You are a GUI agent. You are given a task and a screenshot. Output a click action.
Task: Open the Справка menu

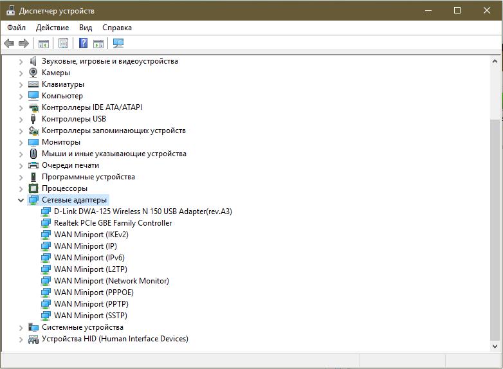click(x=117, y=28)
